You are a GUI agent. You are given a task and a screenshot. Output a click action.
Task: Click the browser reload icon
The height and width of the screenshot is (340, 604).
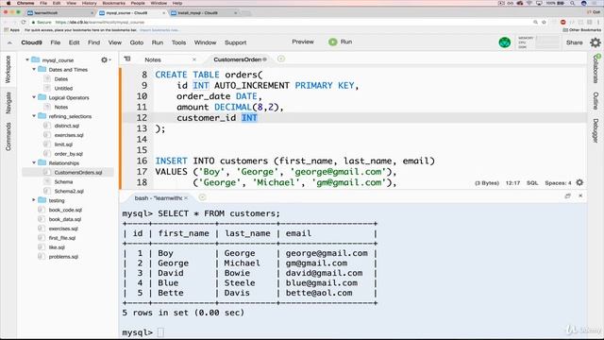[x=23, y=23]
